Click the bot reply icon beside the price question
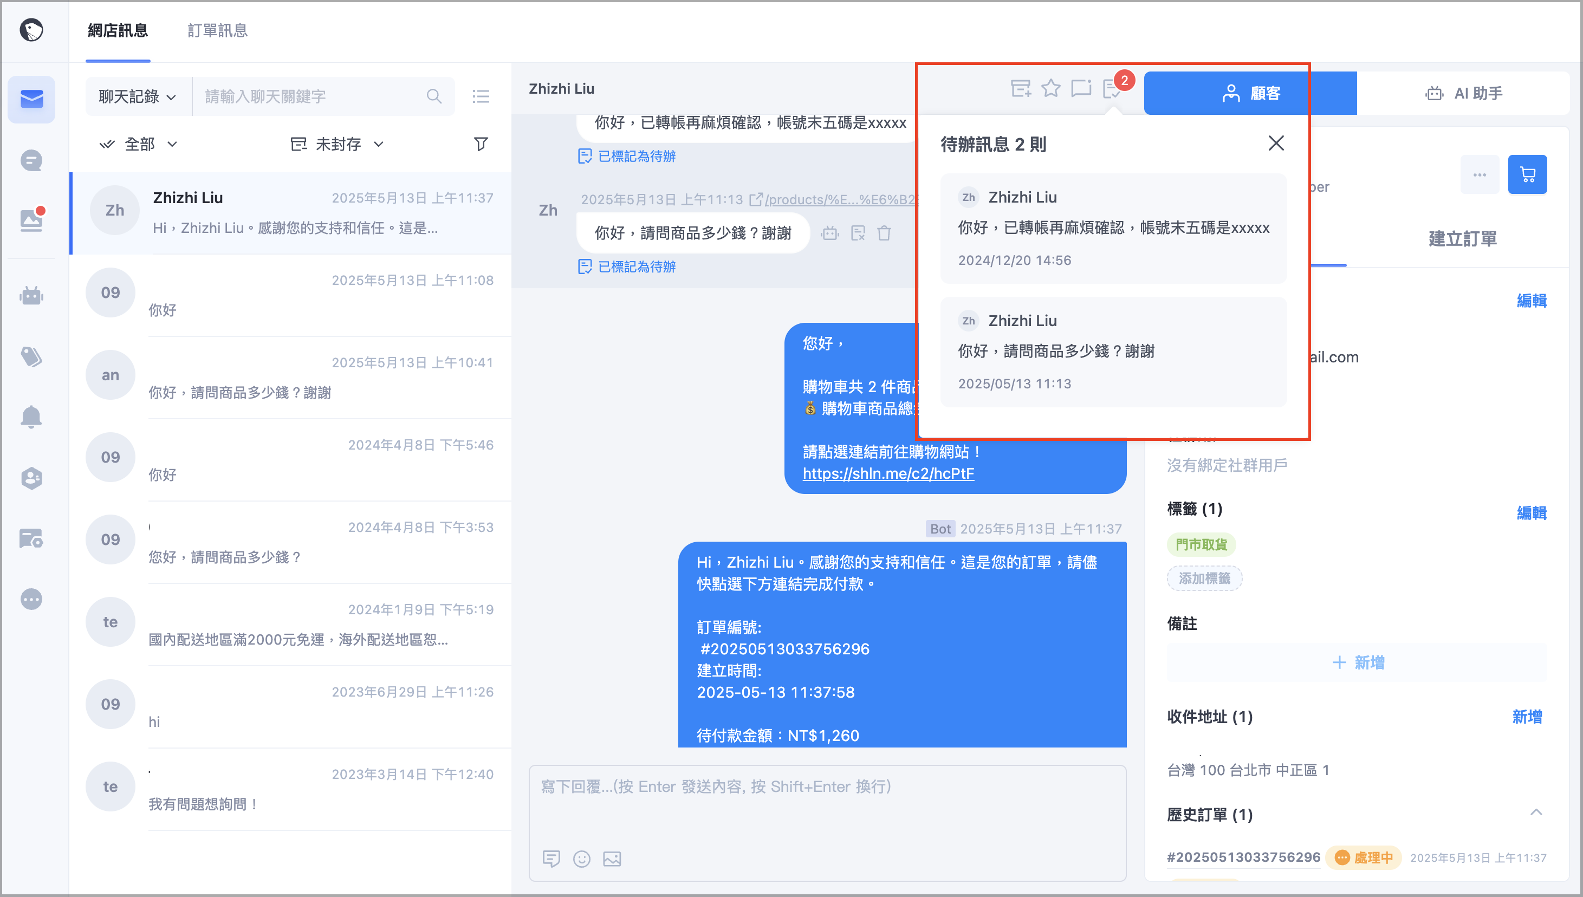This screenshot has height=897, width=1583. [830, 233]
